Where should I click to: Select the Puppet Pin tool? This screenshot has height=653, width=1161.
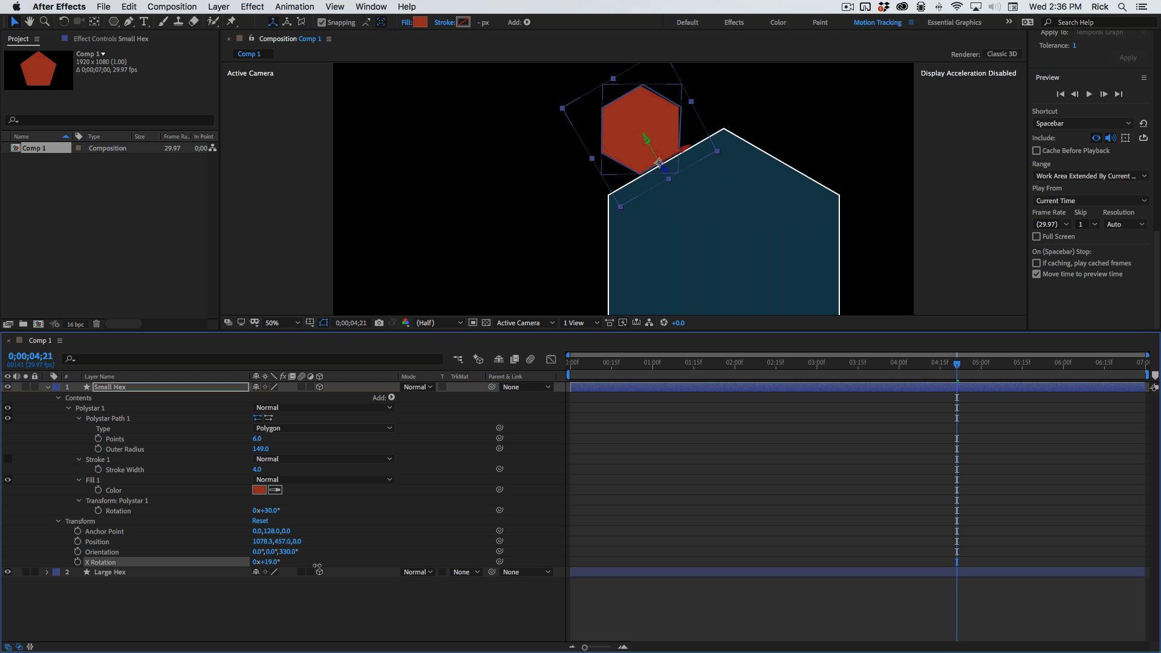231,22
